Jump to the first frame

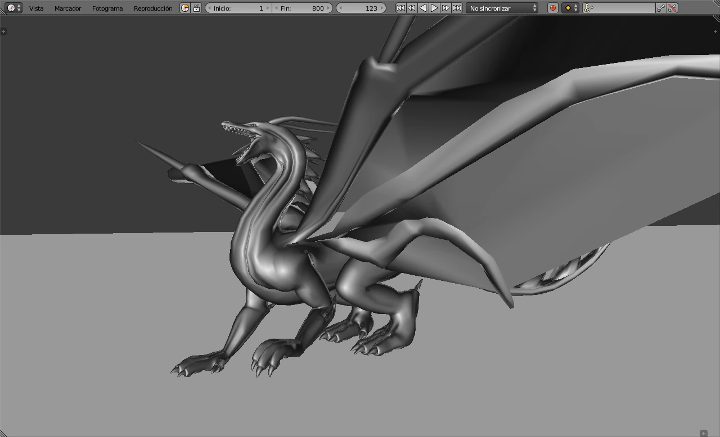[x=400, y=8]
